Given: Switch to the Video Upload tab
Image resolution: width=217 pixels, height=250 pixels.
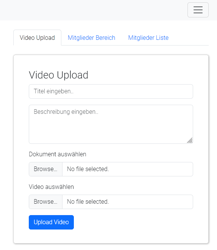Looking at the screenshot, I should [x=37, y=38].
